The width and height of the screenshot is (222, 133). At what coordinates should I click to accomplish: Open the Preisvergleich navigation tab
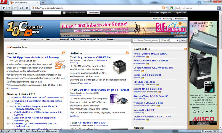point(89,40)
